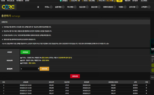The width and height of the screenshot is (154, 95).
Task: Click the charge amount 200,327 in row 1
Action: (x=51, y=93)
